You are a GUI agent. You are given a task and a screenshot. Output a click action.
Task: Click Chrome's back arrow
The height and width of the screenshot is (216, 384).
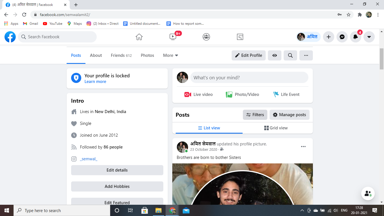click(x=6, y=15)
